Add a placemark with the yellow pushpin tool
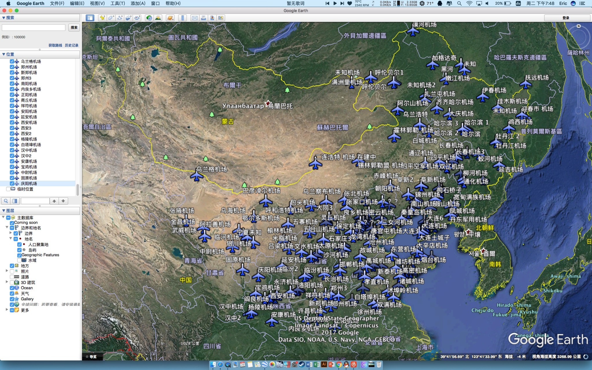The image size is (592, 370). [102, 18]
